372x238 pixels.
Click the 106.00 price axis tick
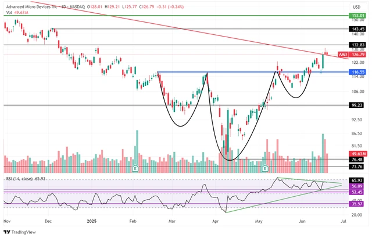click(357, 92)
